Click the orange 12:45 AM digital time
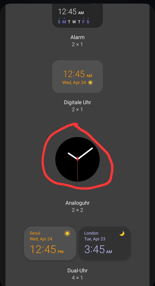Image resolution: width=155 pixels, height=286 pixels. point(77,74)
